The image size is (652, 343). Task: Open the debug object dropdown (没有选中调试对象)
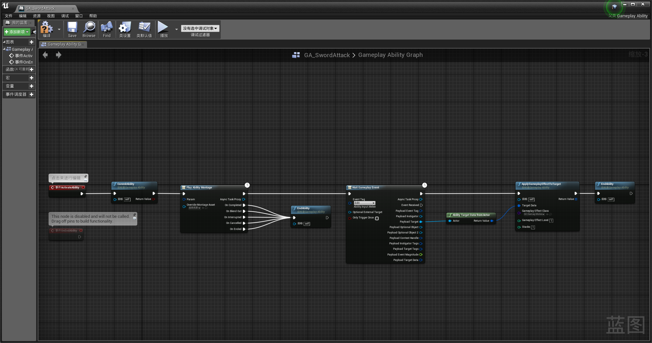pos(200,28)
